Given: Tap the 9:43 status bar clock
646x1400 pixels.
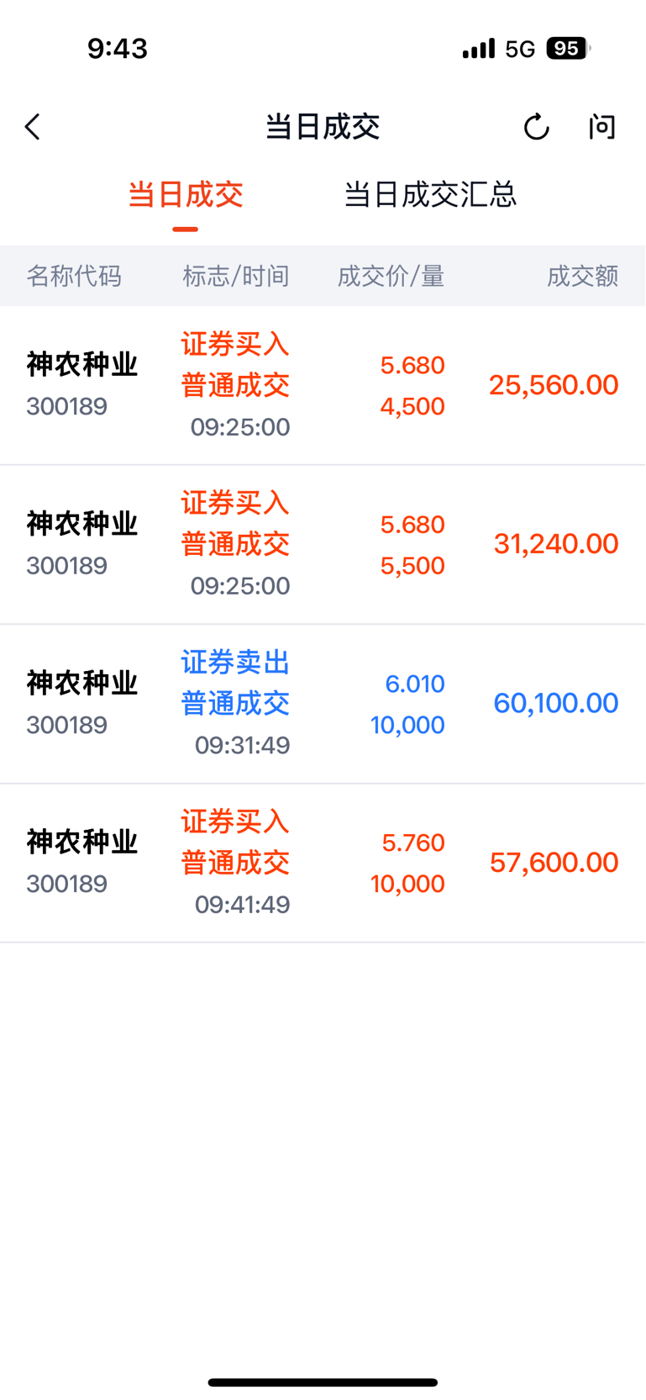Looking at the screenshot, I should [x=118, y=49].
